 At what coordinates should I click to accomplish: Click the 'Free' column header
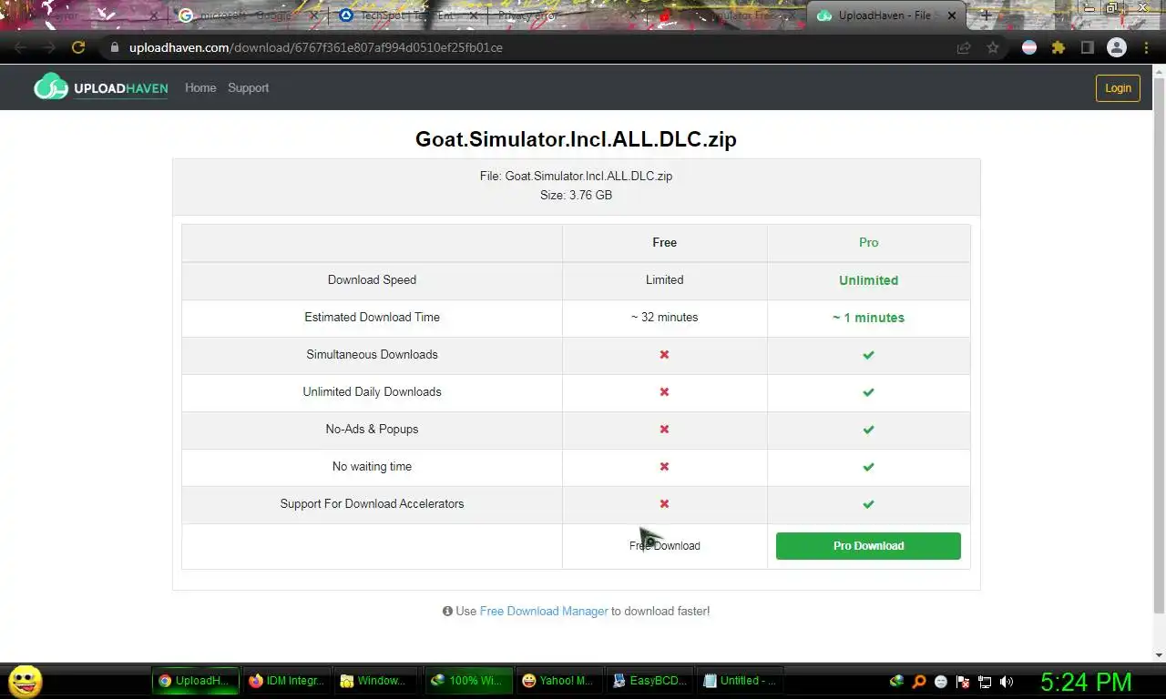coord(665,242)
